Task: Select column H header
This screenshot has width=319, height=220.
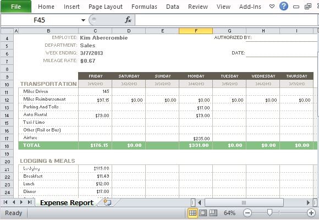Action: 263,31
